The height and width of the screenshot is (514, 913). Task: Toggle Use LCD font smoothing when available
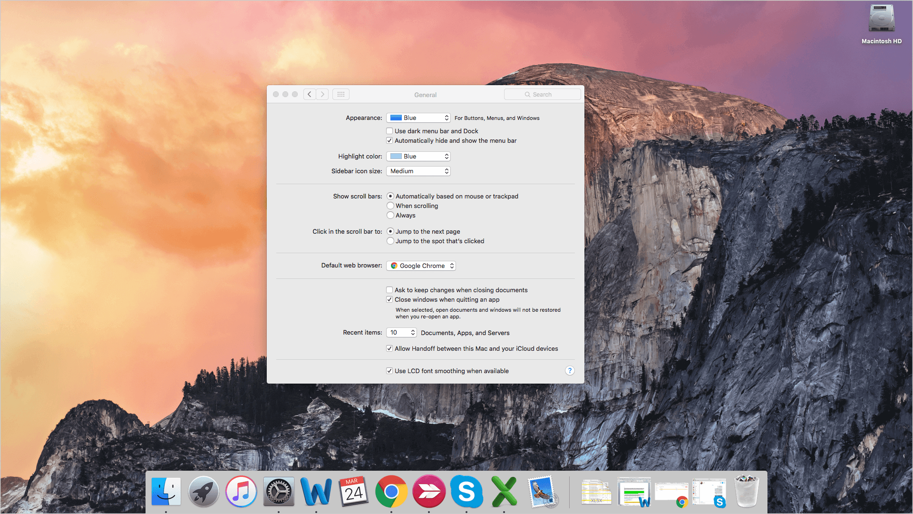[x=389, y=371]
